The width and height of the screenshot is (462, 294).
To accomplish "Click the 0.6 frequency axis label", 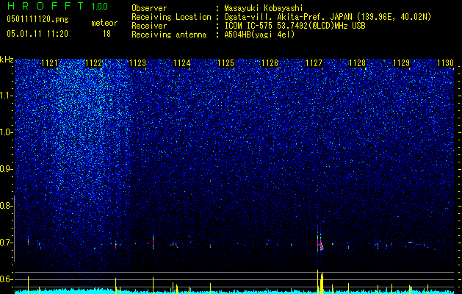I will coord(7,279).
